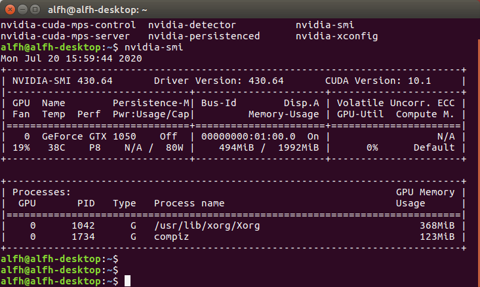Click the Processes: label
Screen dimensions: 480x287
(41, 192)
